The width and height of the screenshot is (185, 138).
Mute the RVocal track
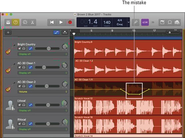(x=20, y=124)
